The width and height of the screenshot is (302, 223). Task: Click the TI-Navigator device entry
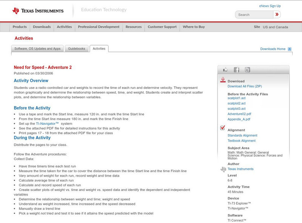238,208
